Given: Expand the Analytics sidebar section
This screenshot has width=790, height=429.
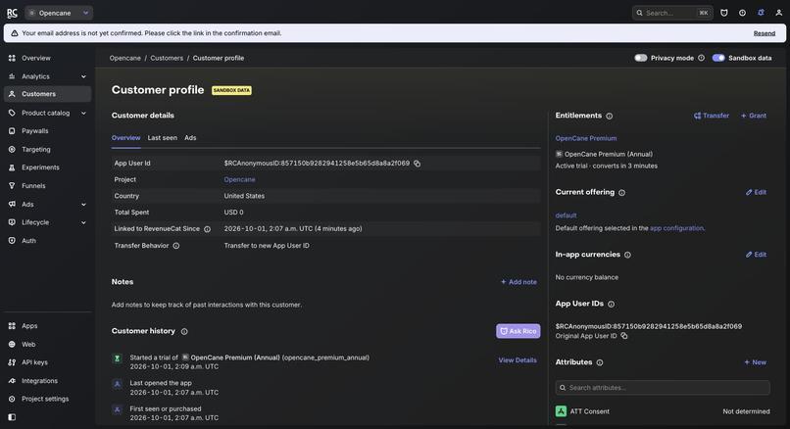Looking at the screenshot, I should pyautogui.click(x=47, y=76).
